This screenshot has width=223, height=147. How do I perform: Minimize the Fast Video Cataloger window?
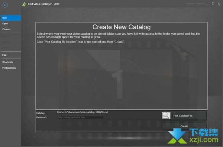207,4
